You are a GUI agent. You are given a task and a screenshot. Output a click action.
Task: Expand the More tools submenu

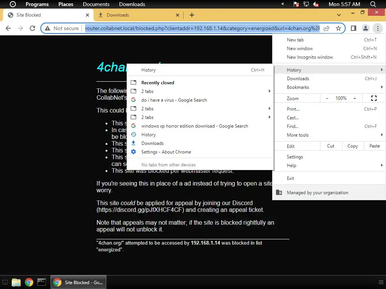[329, 135]
